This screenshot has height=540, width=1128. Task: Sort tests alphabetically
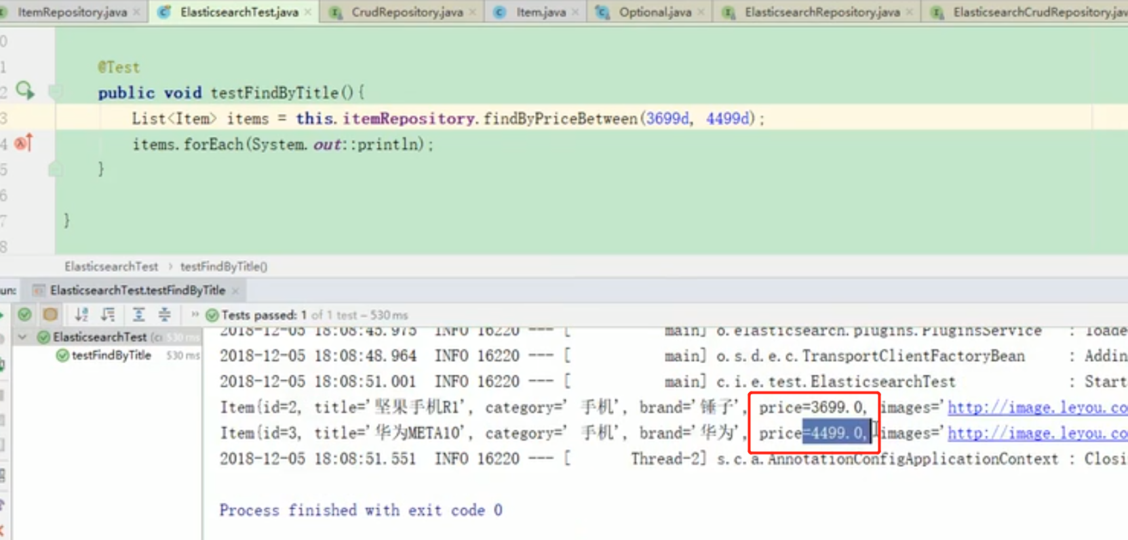coord(81,314)
